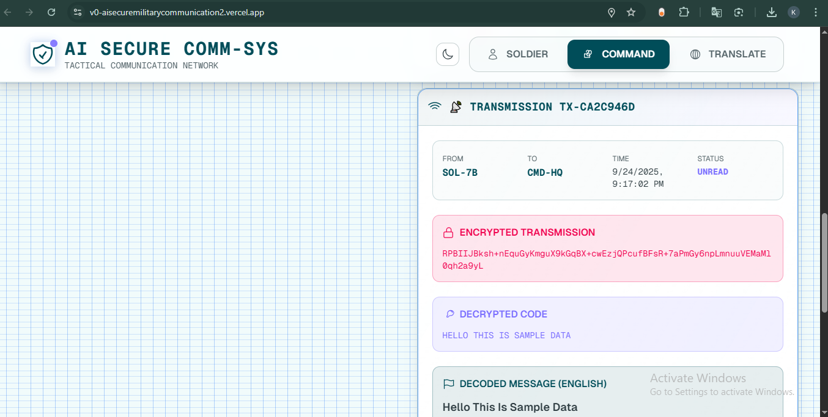828x417 pixels.
Task: Click the AI SECURE COMM-SYS title
Action: coord(171,49)
